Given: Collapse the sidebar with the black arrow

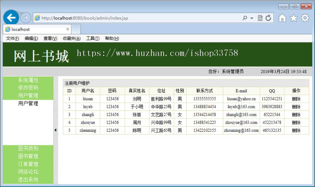Looking at the screenshot, I should [55, 130].
